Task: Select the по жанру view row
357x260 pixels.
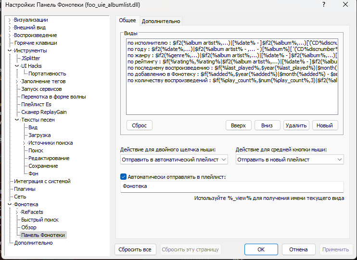Action: point(232,55)
